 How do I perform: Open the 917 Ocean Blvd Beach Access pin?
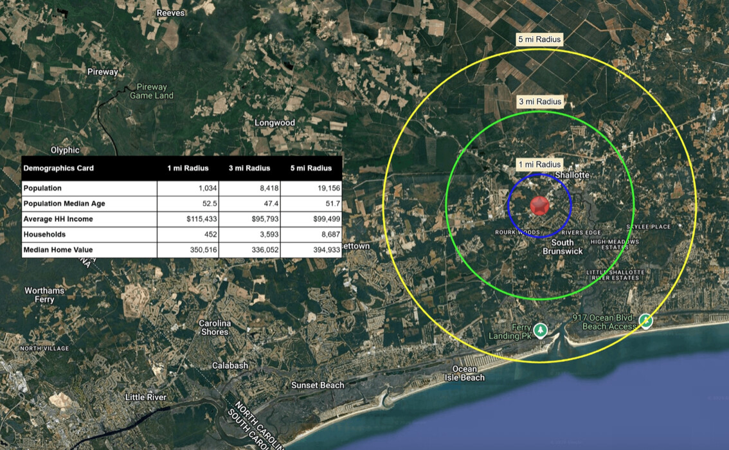(645, 321)
